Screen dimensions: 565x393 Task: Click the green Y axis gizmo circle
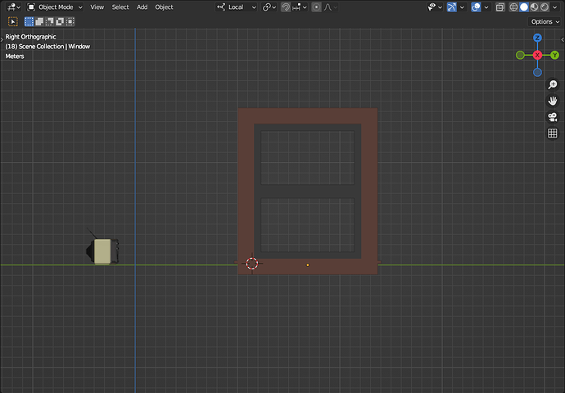tap(554, 55)
